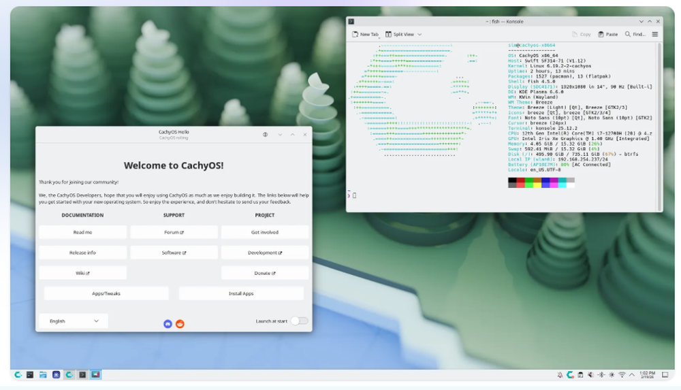
Task: Click Peek at Desktop button in panel
Action: [665, 375]
